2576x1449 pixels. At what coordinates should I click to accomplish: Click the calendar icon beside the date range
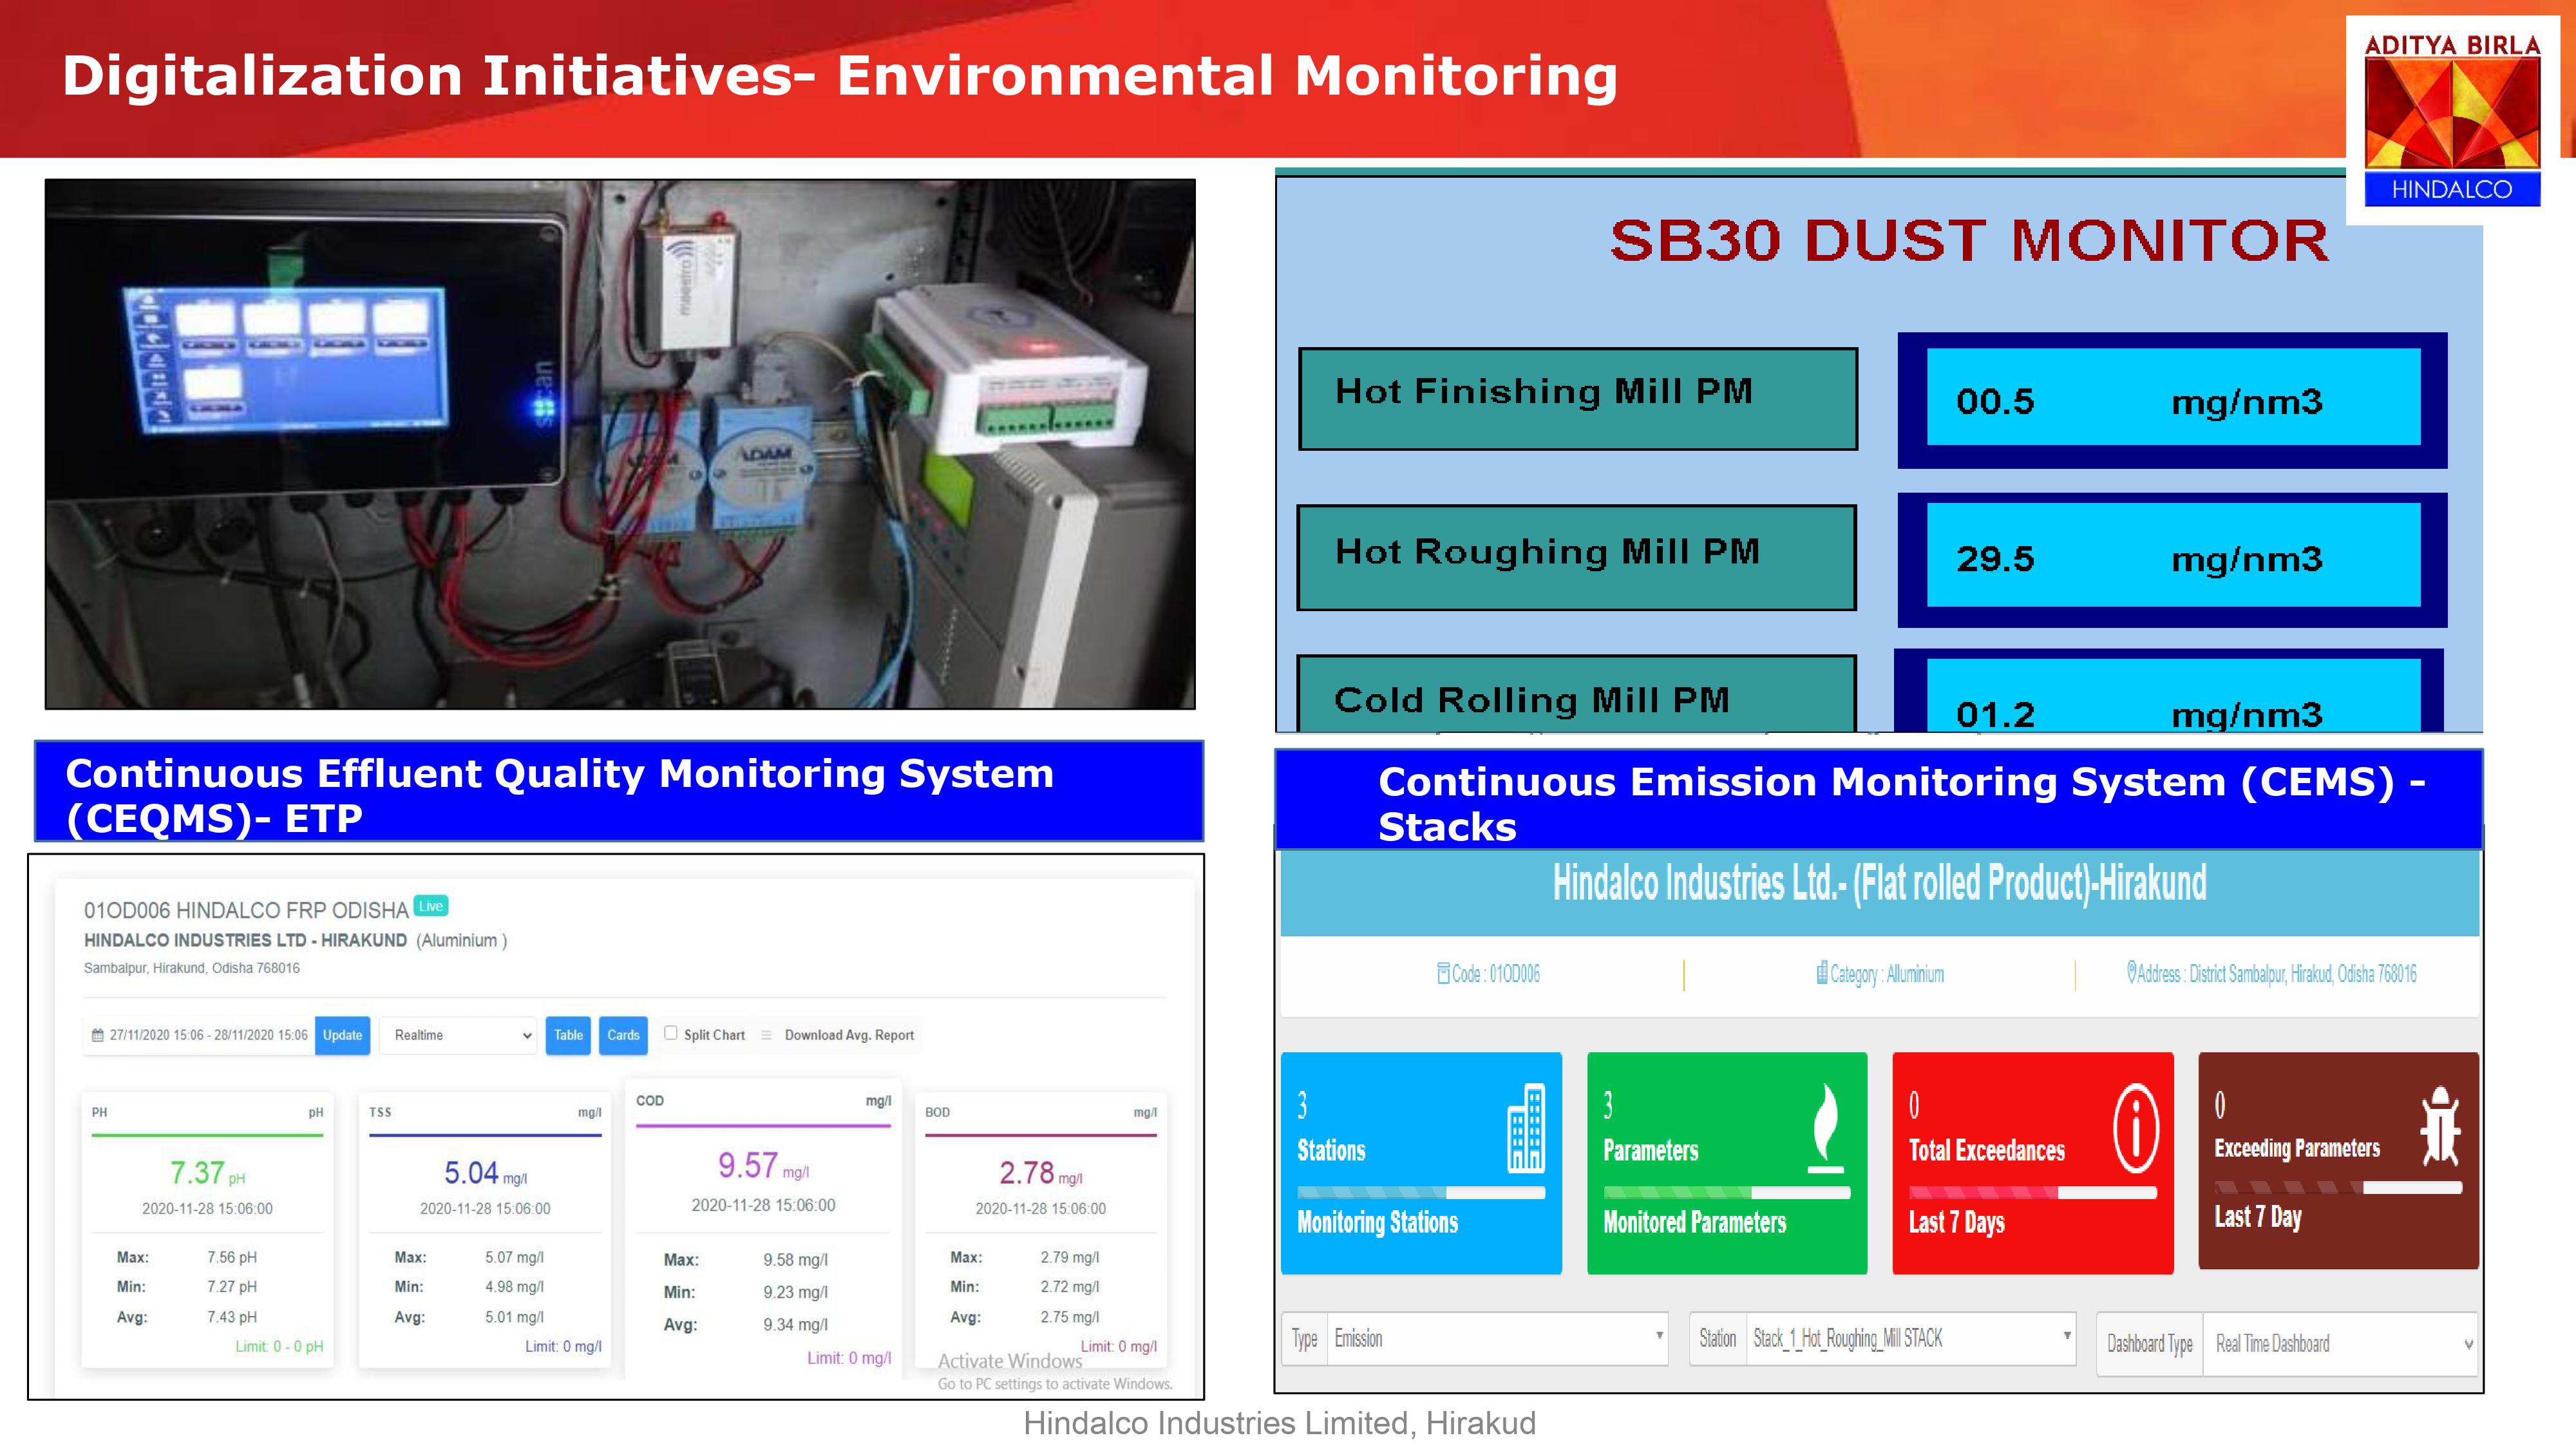point(98,1035)
